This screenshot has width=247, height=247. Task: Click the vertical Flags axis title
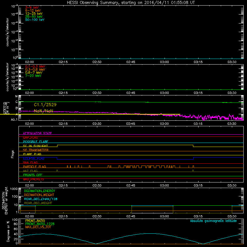click(x=13, y=154)
